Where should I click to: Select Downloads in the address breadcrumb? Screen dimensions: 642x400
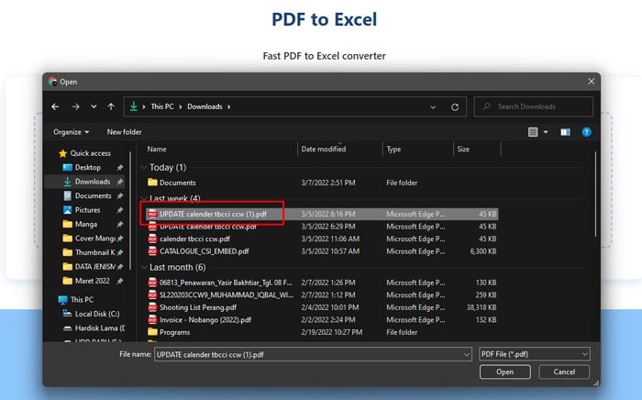[x=205, y=106]
